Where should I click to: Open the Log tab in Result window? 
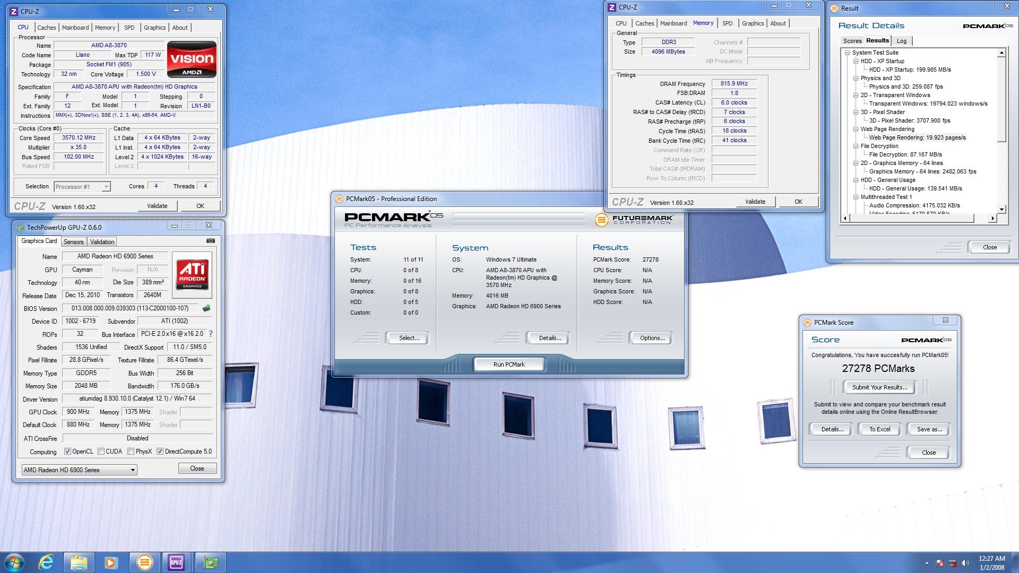[902, 41]
